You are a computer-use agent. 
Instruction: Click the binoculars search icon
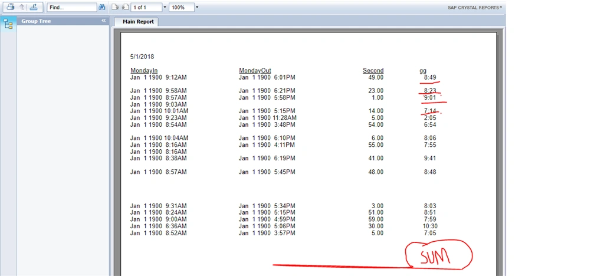[101, 7]
